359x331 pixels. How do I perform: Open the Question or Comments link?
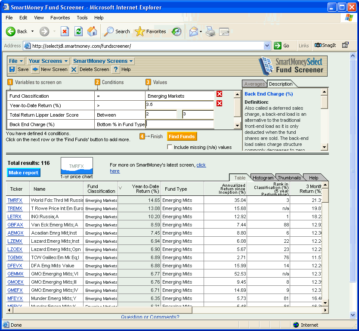150,316
